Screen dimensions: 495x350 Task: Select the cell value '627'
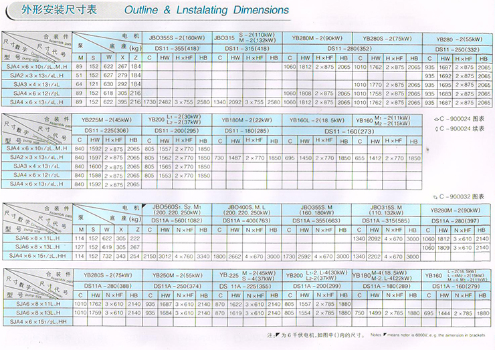point(108,75)
